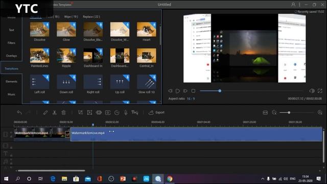327x184 pixels.
Task: Open the Zoom tool in the toolbar
Action: [x=90, y=112]
